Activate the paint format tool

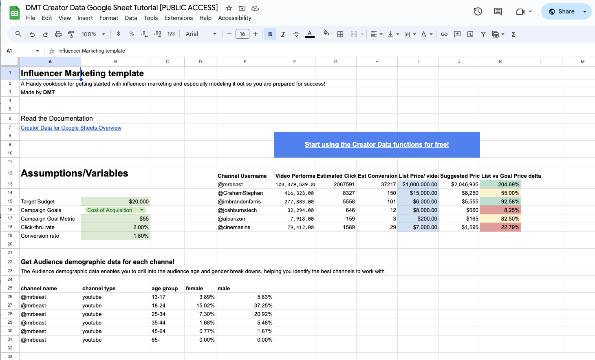(71, 34)
